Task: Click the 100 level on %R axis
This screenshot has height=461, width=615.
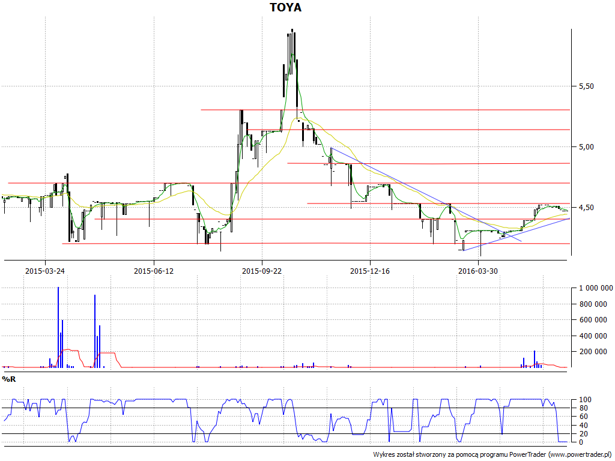Action: pyautogui.click(x=584, y=400)
